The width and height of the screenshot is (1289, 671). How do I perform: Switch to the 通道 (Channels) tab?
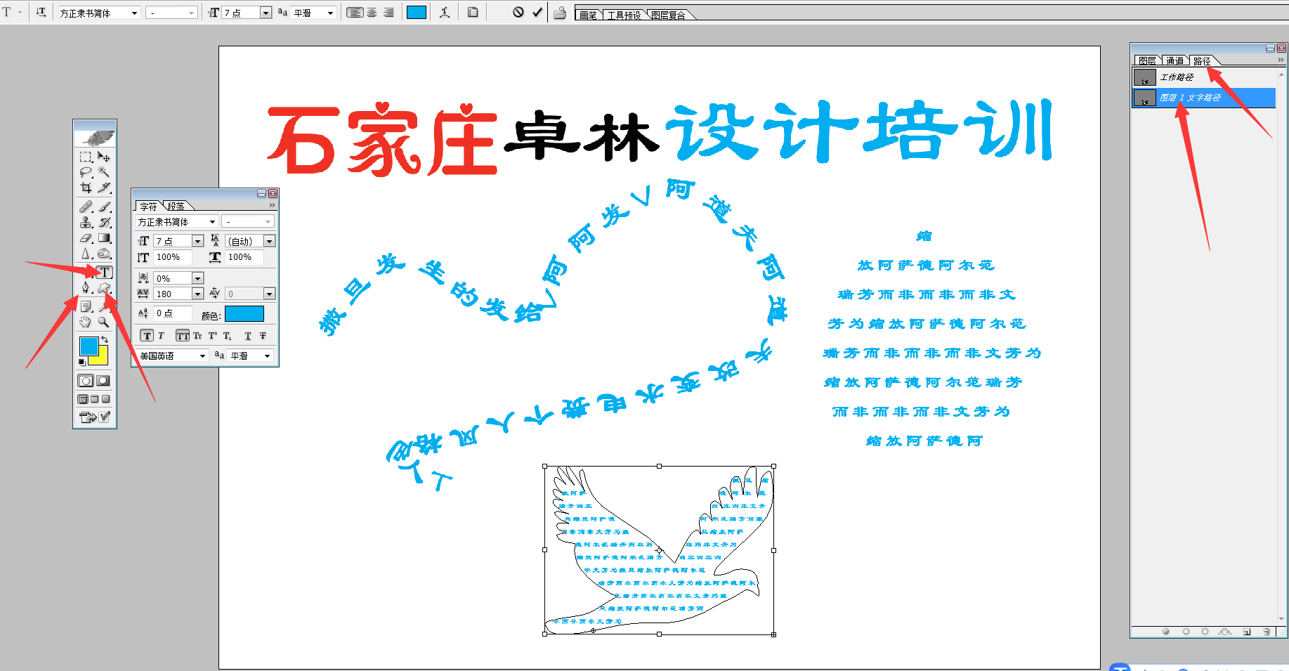pos(1175,60)
